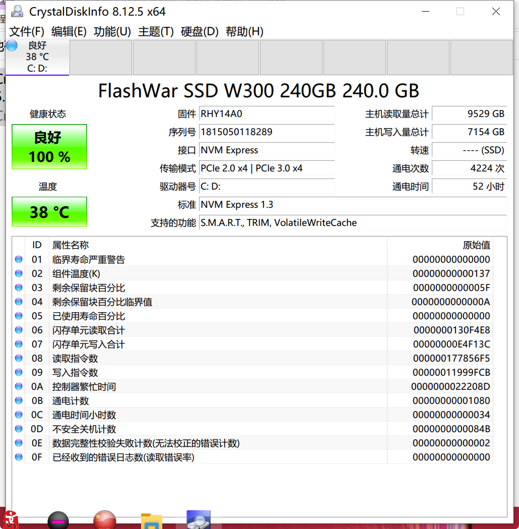Viewport: 519px width, 529px height.
Task: Click raw value 0000000000084B
Action: click(x=451, y=429)
